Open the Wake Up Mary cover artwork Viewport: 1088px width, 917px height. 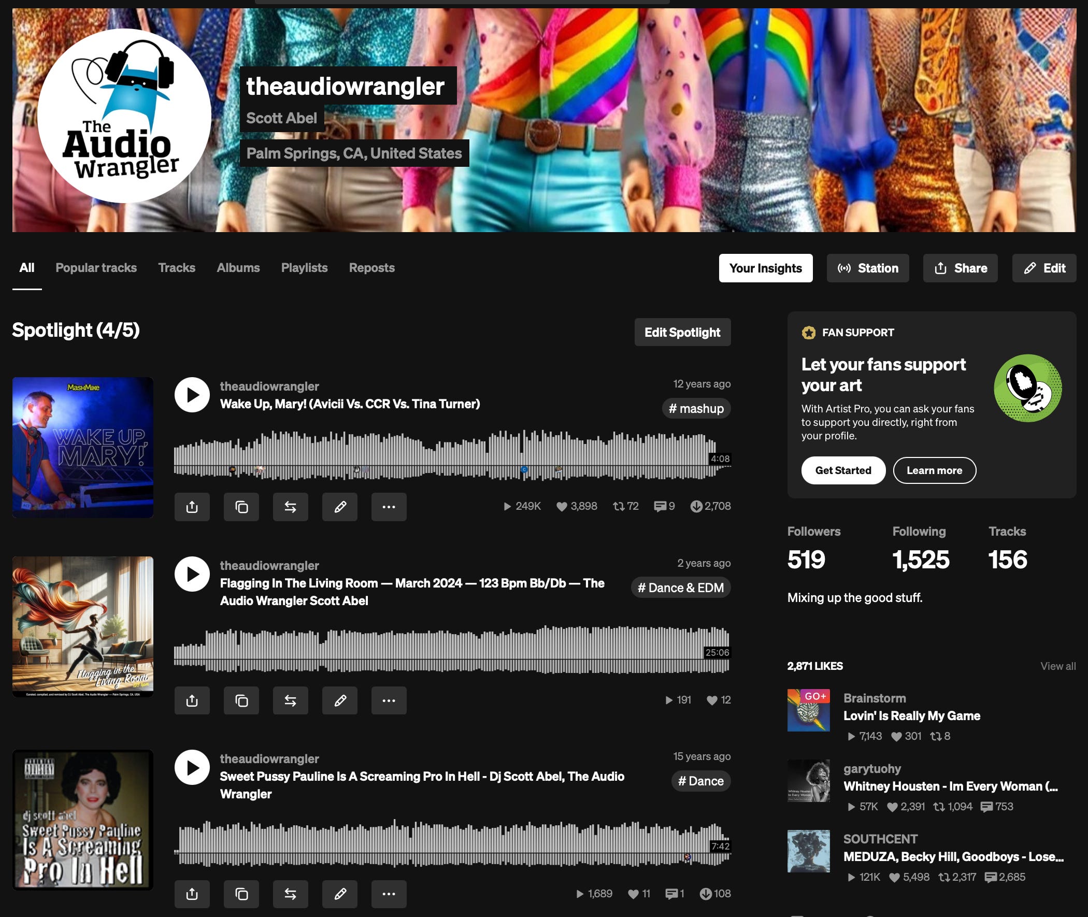click(x=83, y=448)
